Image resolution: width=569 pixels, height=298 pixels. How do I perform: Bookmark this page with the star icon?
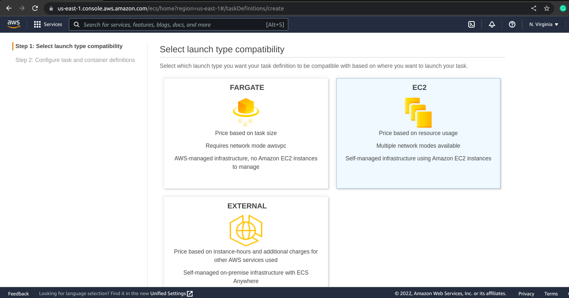(x=547, y=8)
